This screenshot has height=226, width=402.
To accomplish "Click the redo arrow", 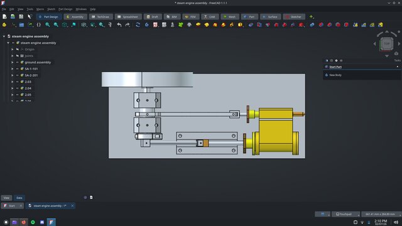I will tap(128, 25).
